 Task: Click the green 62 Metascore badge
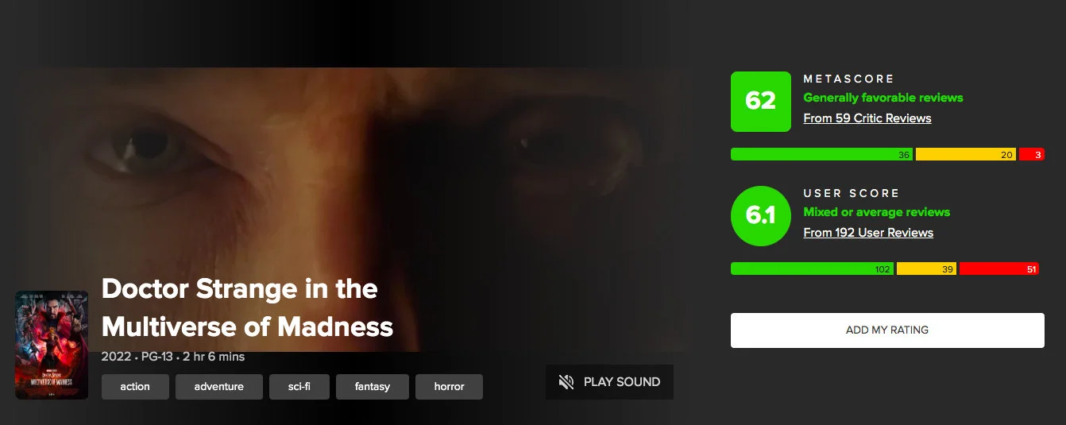coord(761,102)
